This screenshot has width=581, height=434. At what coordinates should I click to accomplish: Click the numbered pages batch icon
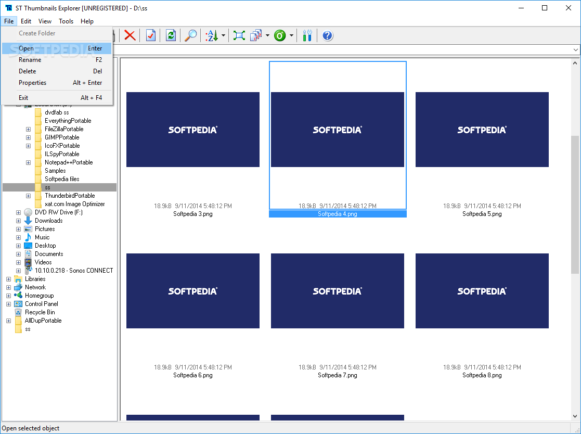(x=256, y=35)
